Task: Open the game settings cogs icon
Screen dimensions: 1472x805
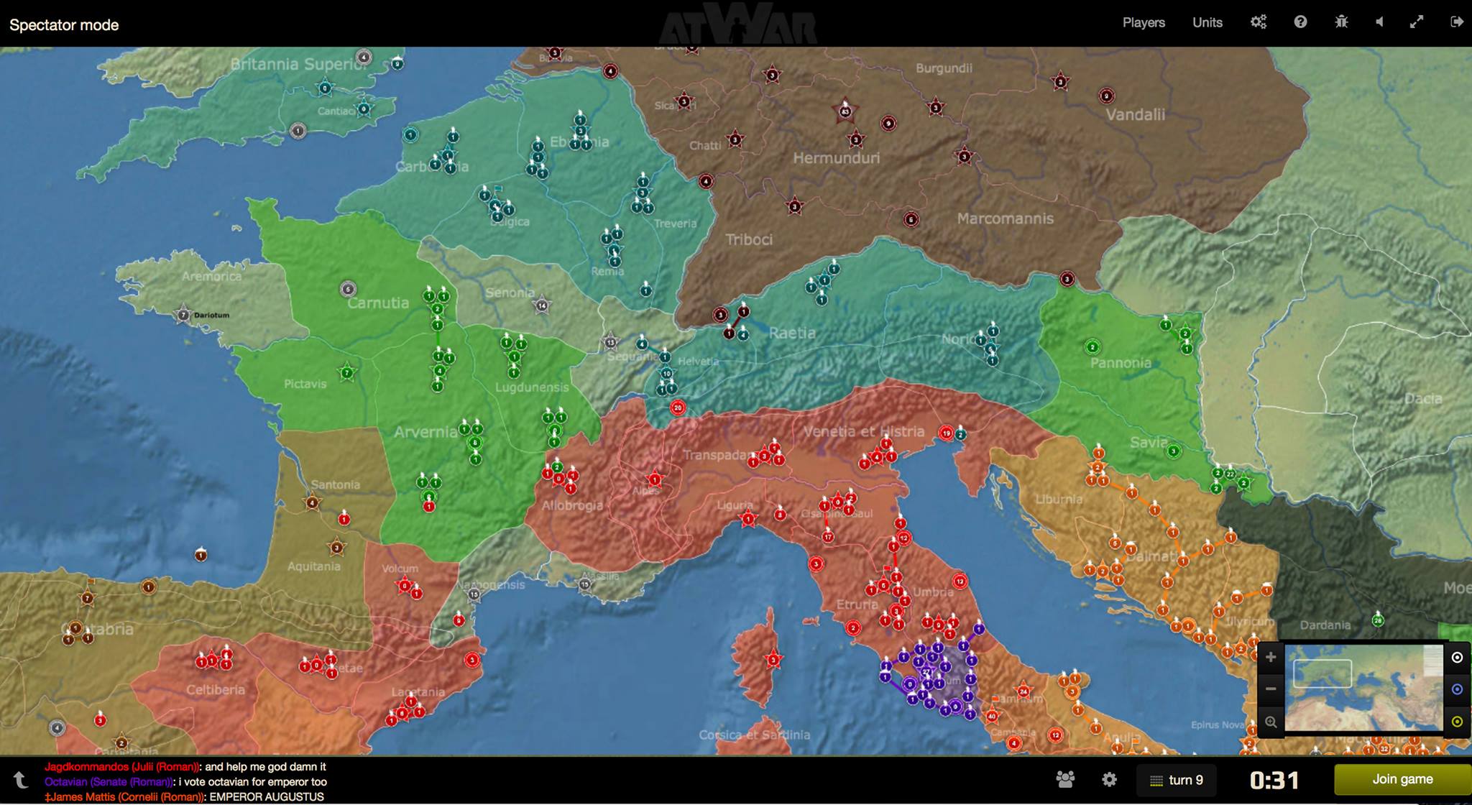Action: tap(1259, 22)
